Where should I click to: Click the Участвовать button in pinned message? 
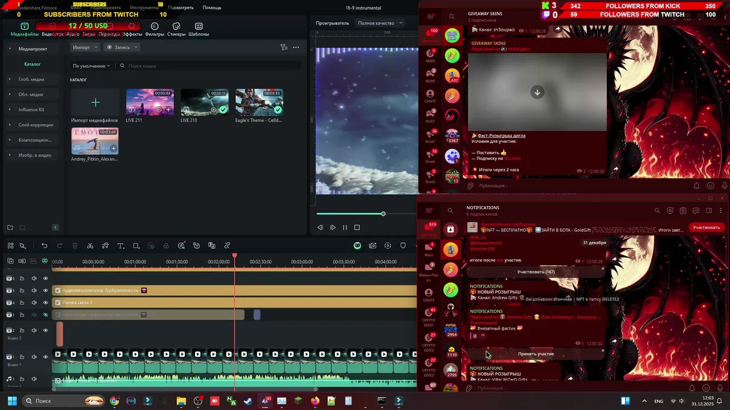tap(706, 227)
